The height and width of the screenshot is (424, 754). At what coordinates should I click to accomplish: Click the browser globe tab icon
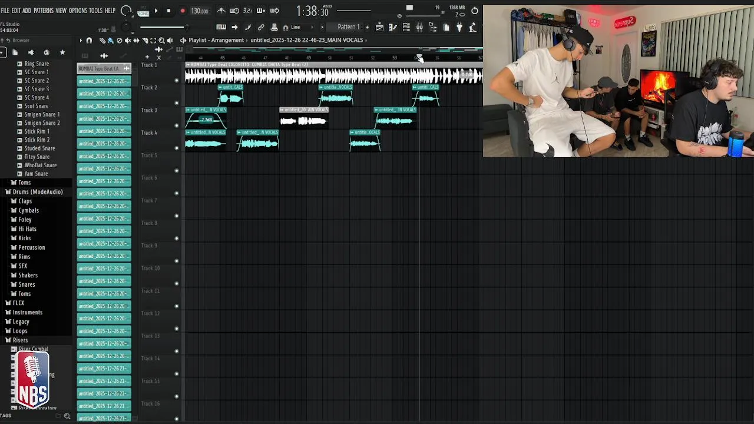click(47, 52)
